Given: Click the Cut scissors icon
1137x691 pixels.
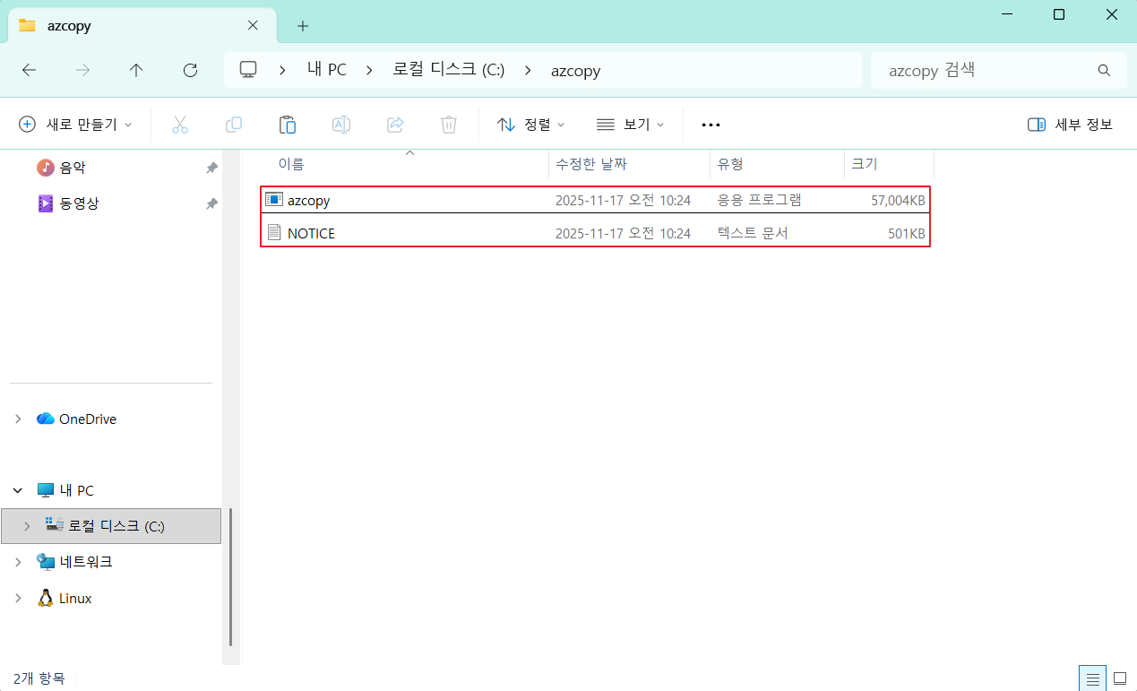Looking at the screenshot, I should point(180,125).
